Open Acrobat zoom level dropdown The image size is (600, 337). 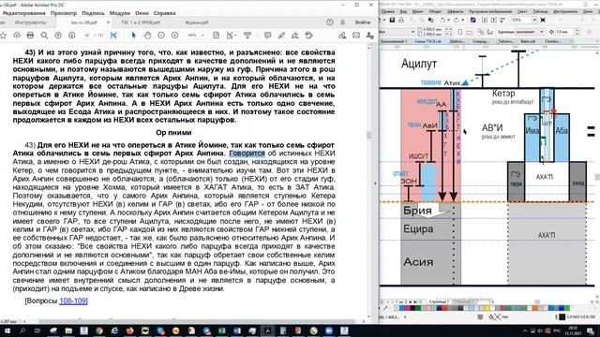pos(202,36)
